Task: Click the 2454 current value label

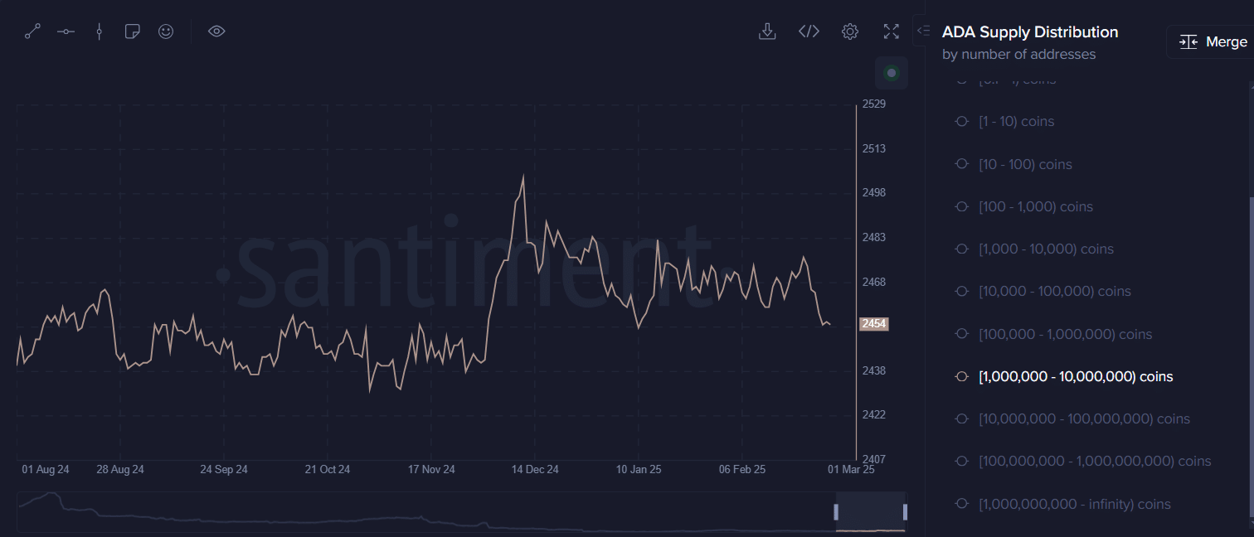Action: point(873,324)
